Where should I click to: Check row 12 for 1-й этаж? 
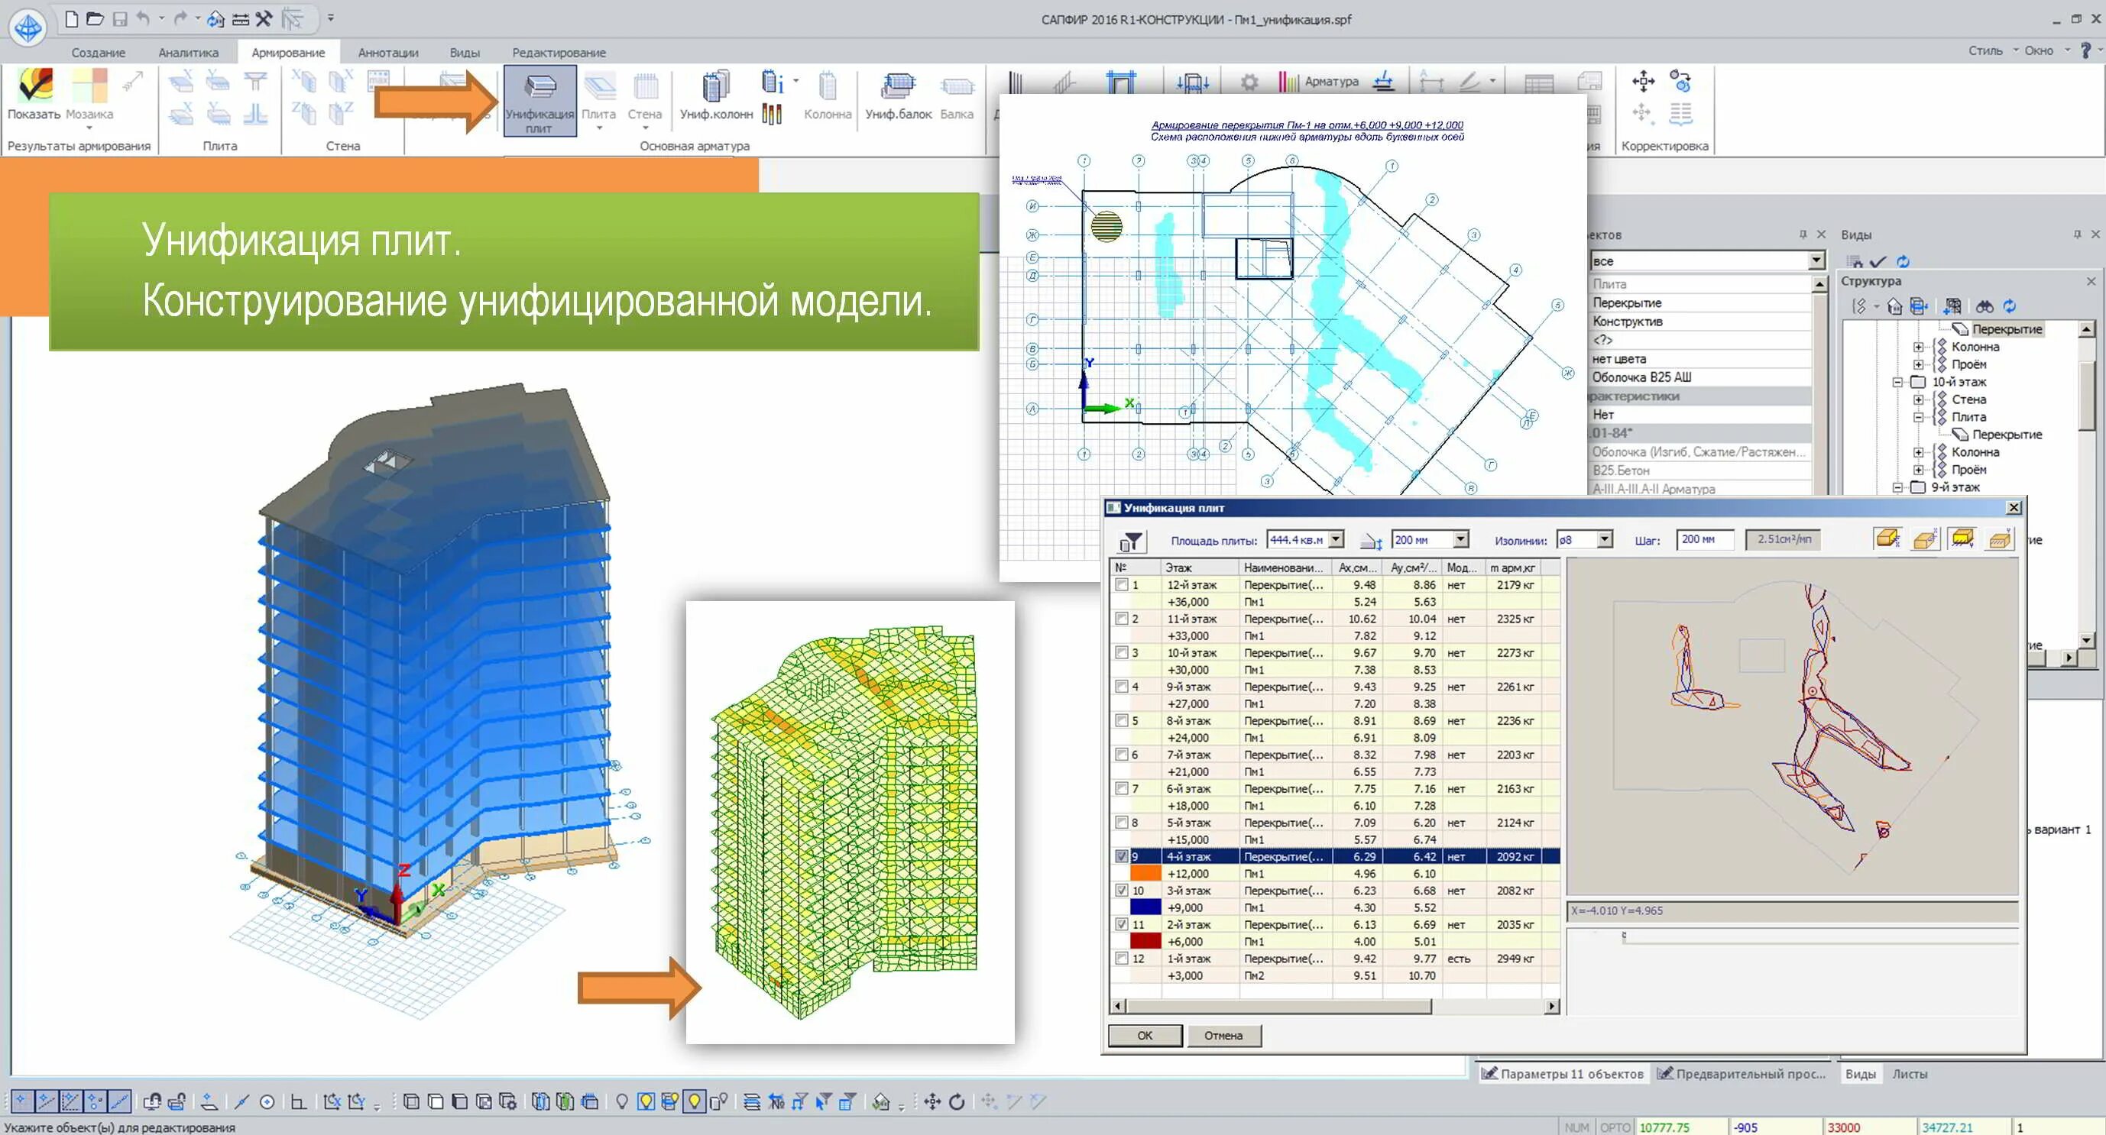[1122, 959]
